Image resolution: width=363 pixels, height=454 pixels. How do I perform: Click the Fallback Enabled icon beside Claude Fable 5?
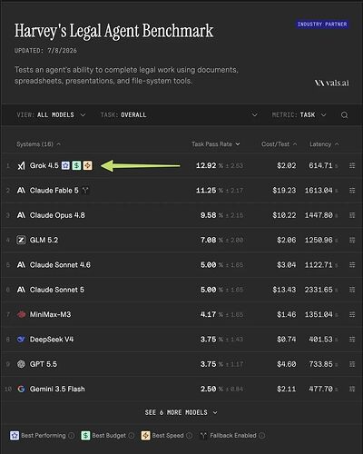(85, 191)
